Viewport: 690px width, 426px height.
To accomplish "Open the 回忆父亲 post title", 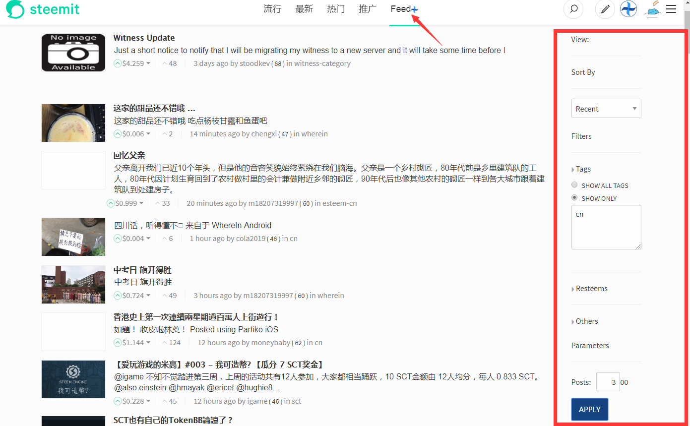I will 129,156.
